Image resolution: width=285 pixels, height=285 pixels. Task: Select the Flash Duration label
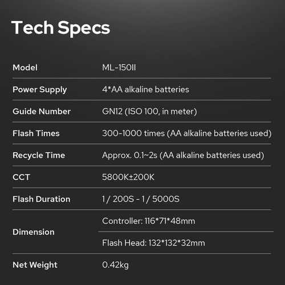[x=42, y=199]
